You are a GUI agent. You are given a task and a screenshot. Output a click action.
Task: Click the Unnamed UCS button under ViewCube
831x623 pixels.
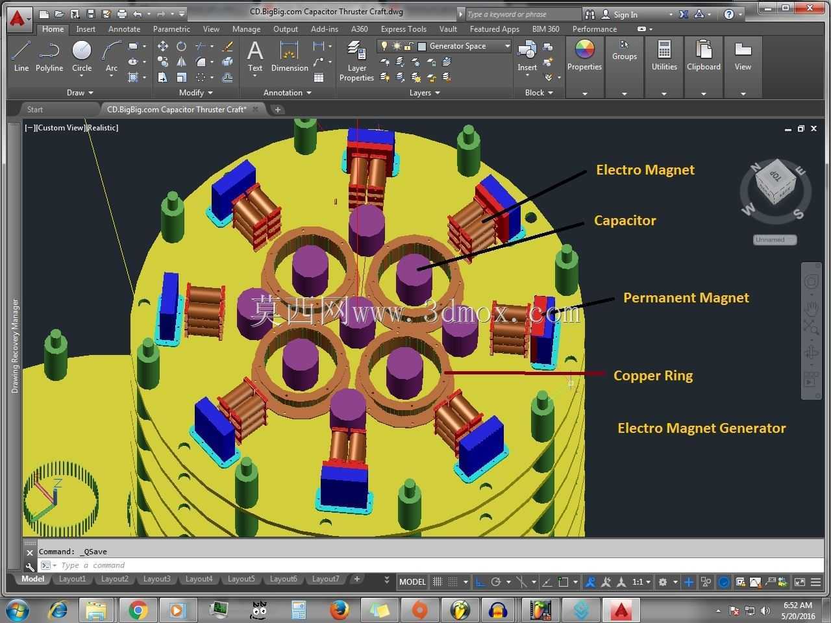775,239
